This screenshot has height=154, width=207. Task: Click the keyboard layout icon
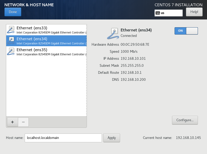tap(157, 13)
